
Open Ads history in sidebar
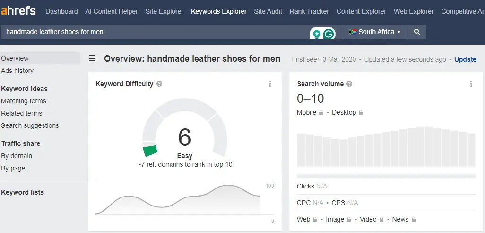(17, 71)
